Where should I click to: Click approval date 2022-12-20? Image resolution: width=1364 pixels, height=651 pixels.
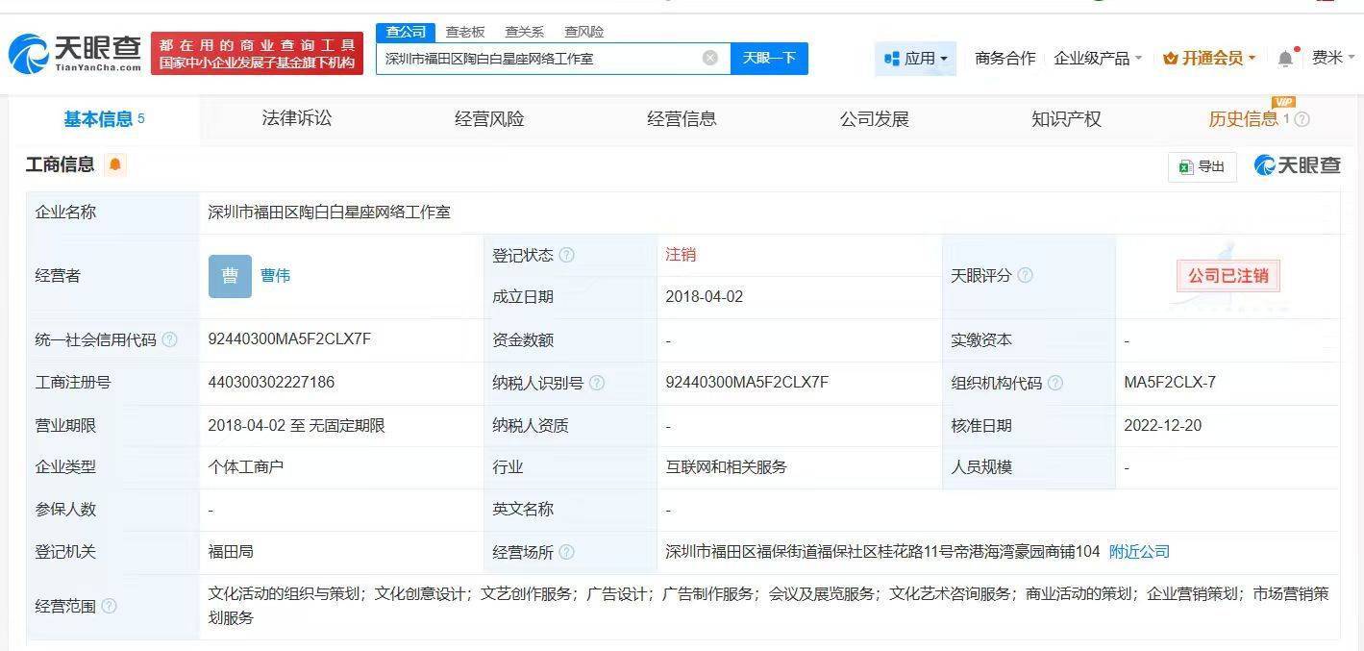(1163, 425)
